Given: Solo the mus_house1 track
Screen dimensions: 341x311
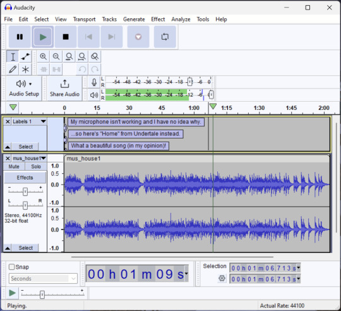Looking at the screenshot, I should [36, 166].
